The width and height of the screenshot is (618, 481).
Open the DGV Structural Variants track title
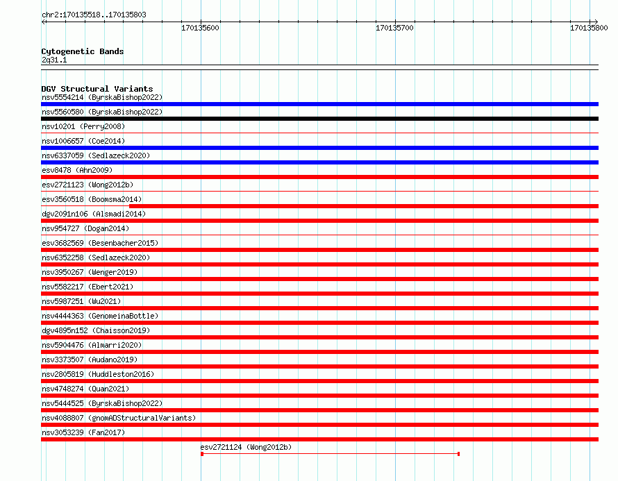[x=97, y=89]
